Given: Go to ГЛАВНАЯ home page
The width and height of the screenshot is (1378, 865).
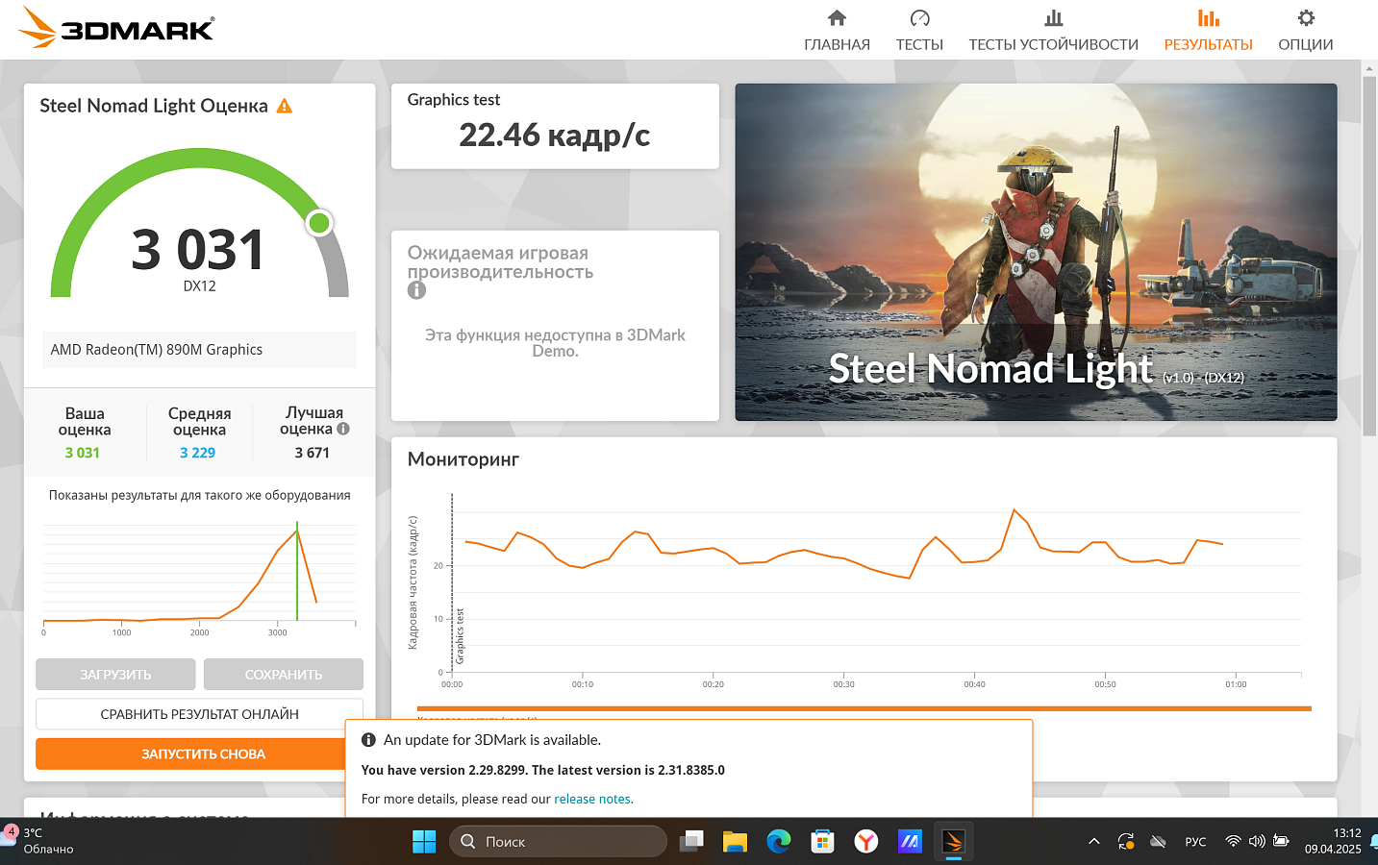Looking at the screenshot, I should coord(837,30).
